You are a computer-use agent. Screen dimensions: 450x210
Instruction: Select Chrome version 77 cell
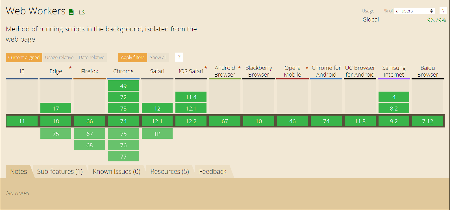[x=123, y=156]
